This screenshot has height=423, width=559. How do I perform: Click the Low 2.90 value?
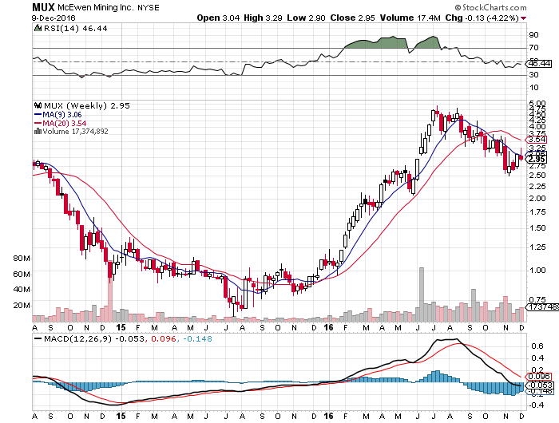point(306,18)
